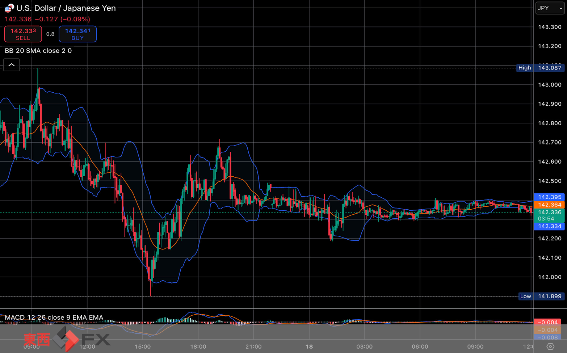Select the BB 20 SMA close indicator legend
The width and height of the screenshot is (567, 353).
[38, 51]
